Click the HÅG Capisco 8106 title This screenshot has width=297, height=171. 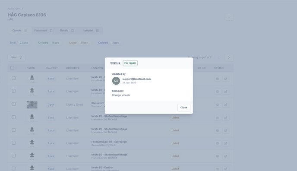27,15
